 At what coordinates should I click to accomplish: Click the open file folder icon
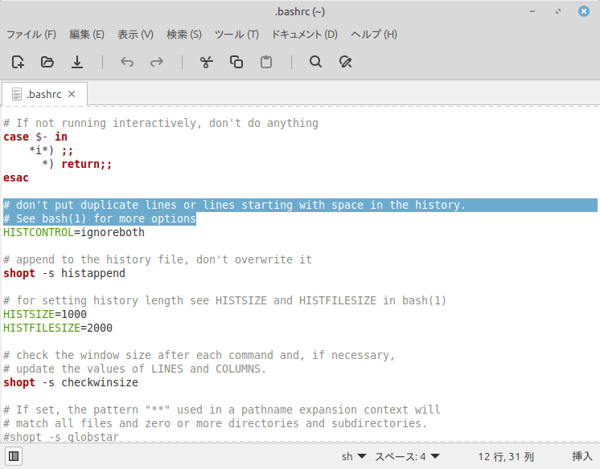[x=47, y=62]
